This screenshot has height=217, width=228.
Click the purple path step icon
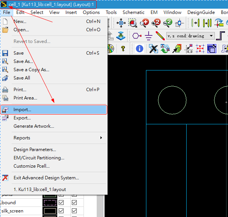220,36
